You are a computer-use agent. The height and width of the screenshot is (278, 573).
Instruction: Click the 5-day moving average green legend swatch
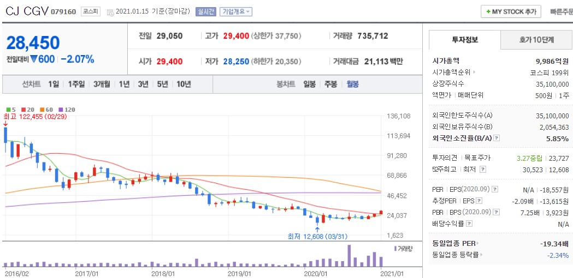(8, 110)
